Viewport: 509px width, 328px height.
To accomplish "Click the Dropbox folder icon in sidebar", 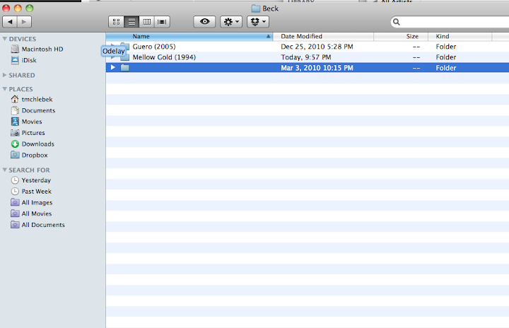I will 15,155.
